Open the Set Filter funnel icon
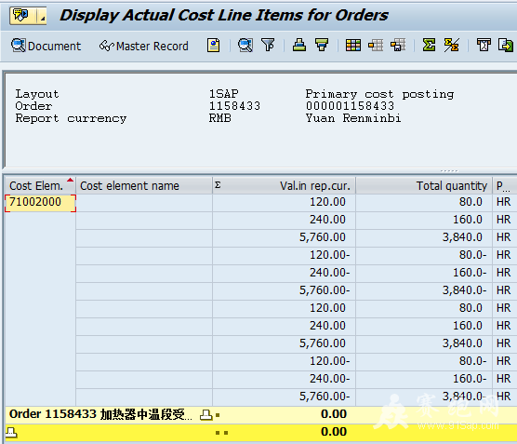The height and width of the screenshot is (444, 517). point(268,46)
